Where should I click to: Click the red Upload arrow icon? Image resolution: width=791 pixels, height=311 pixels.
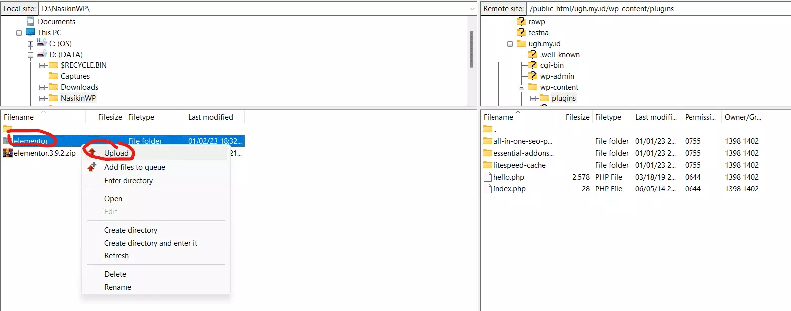pos(92,152)
